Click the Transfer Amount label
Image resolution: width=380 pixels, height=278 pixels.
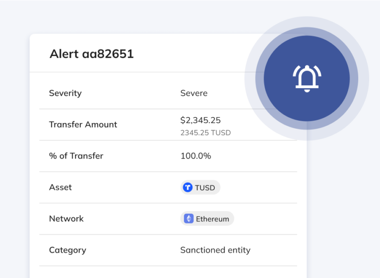pyautogui.click(x=83, y=125)
